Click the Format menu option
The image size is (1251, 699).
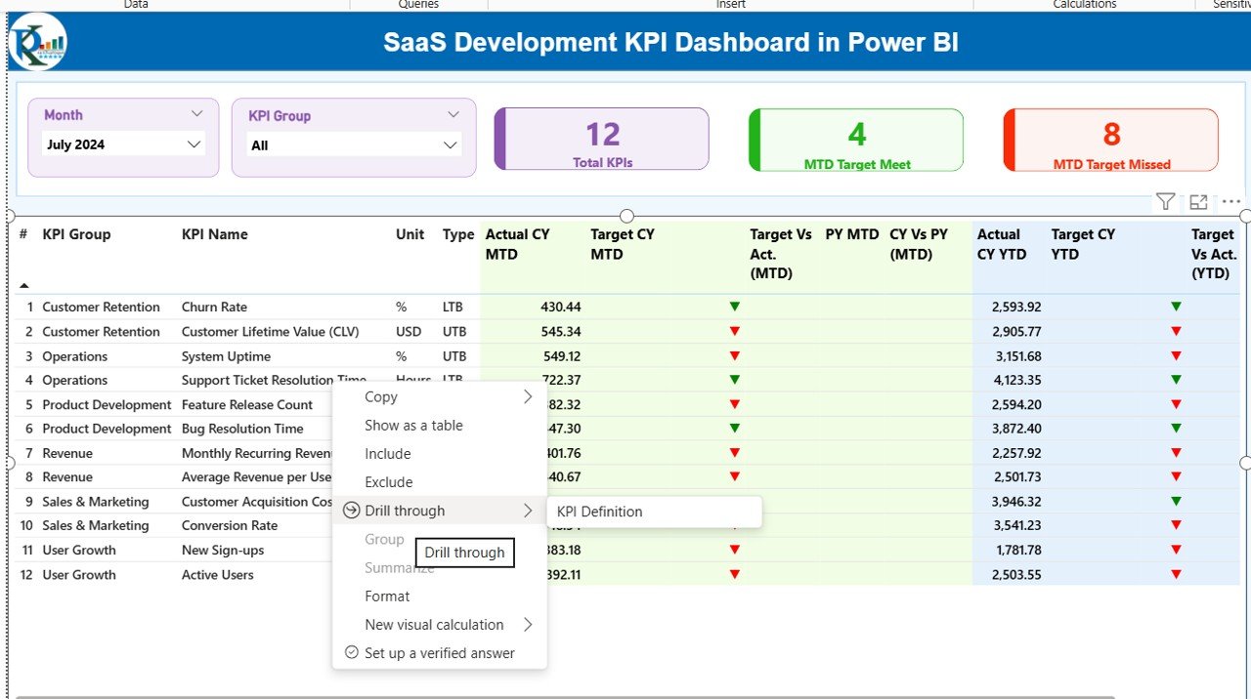point(387,596)
